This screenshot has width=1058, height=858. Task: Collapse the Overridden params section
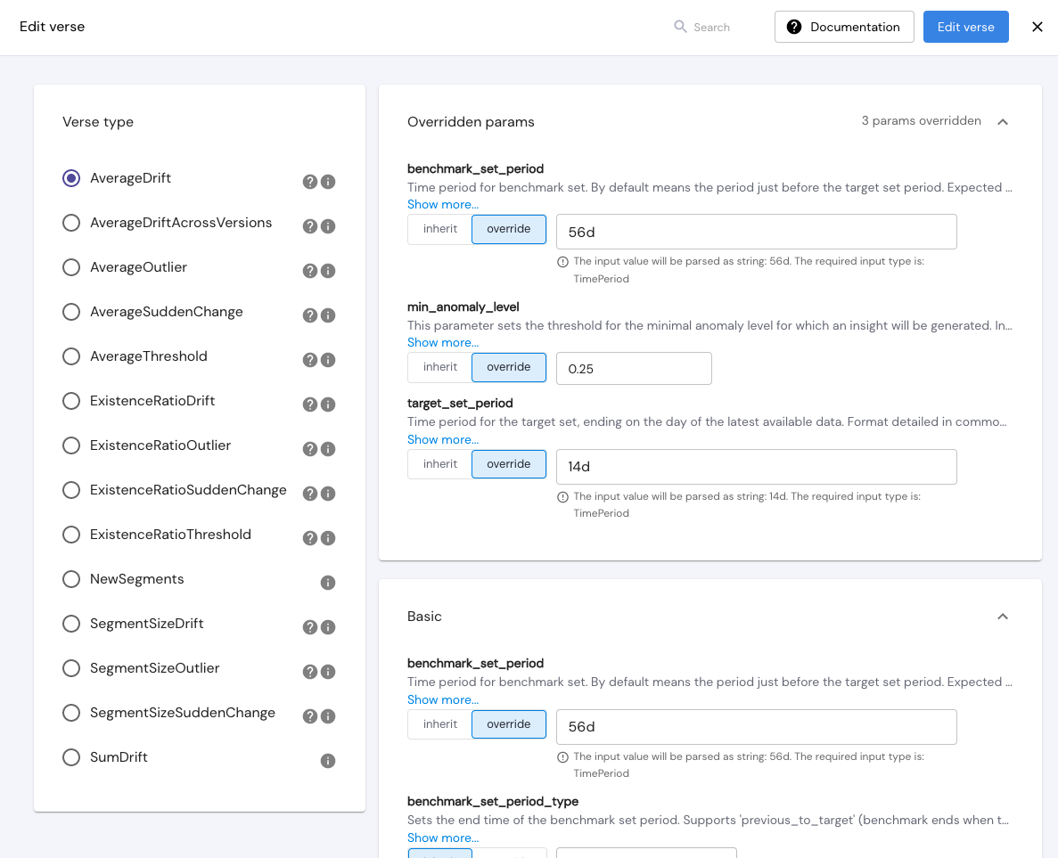click(1003, 121)
